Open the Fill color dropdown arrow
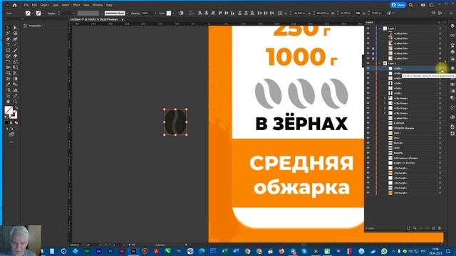This screenshot has width=456, height=256. coord(32,13)
